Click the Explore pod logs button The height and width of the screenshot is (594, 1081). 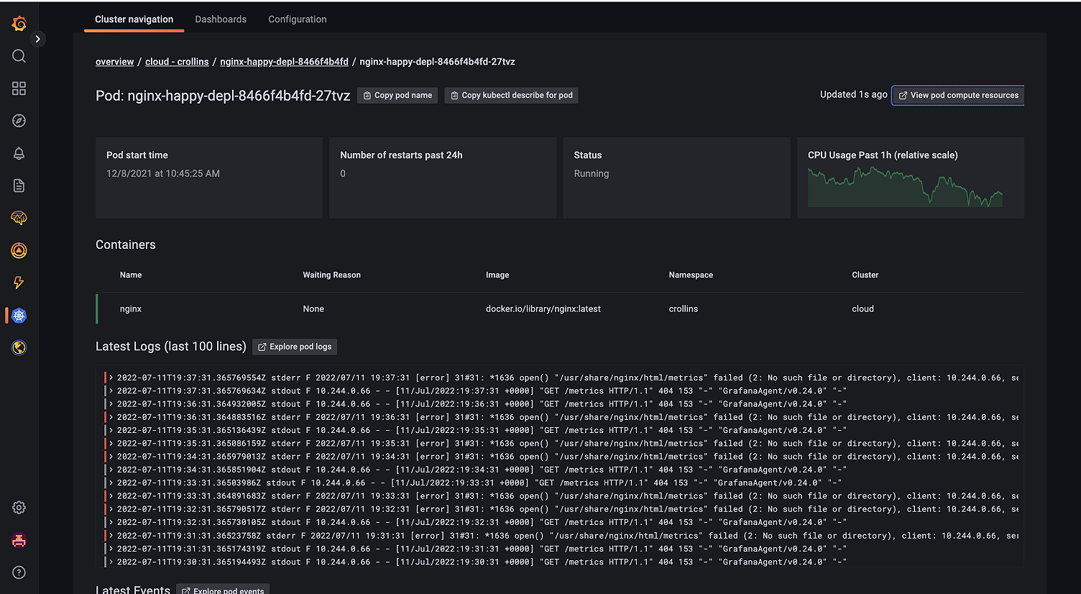[x=295, y=347]
